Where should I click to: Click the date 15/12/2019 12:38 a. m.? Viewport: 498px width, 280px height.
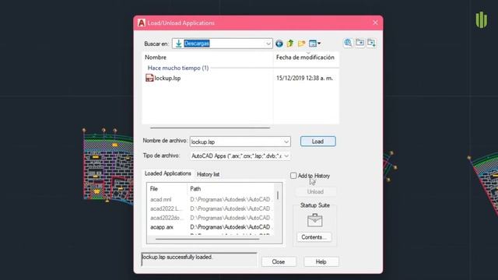click(x=304, y=78)
